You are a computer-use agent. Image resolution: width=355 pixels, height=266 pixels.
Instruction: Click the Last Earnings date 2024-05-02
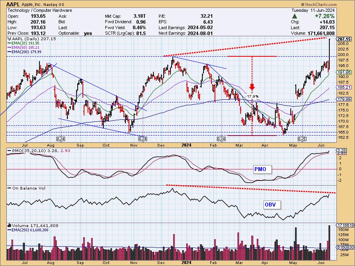pos(200,27)
